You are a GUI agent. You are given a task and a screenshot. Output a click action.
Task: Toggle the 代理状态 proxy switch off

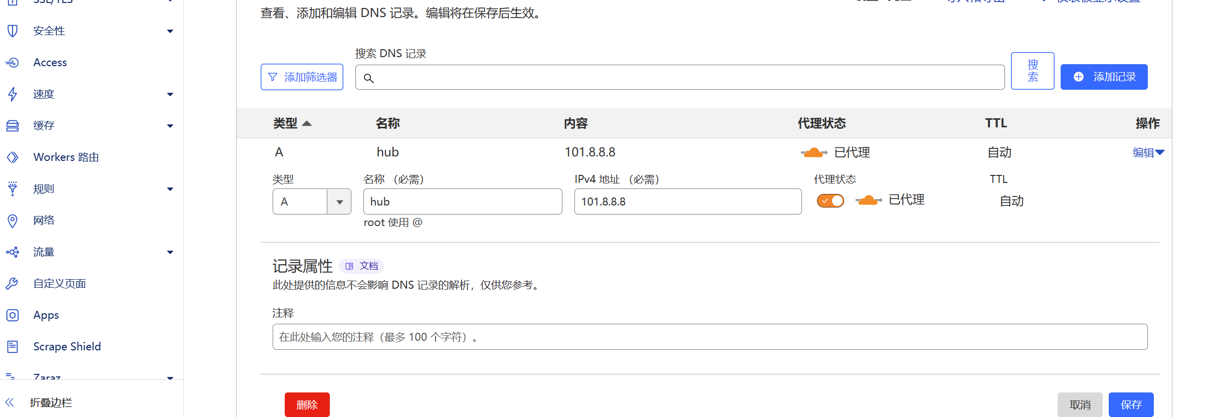click(830, 201)
